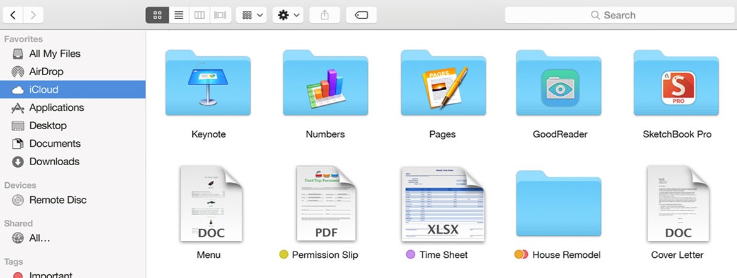Click the "SketchBook Pro" folder label
Viewport: 737px width, 278px height.
pos(677,134)
